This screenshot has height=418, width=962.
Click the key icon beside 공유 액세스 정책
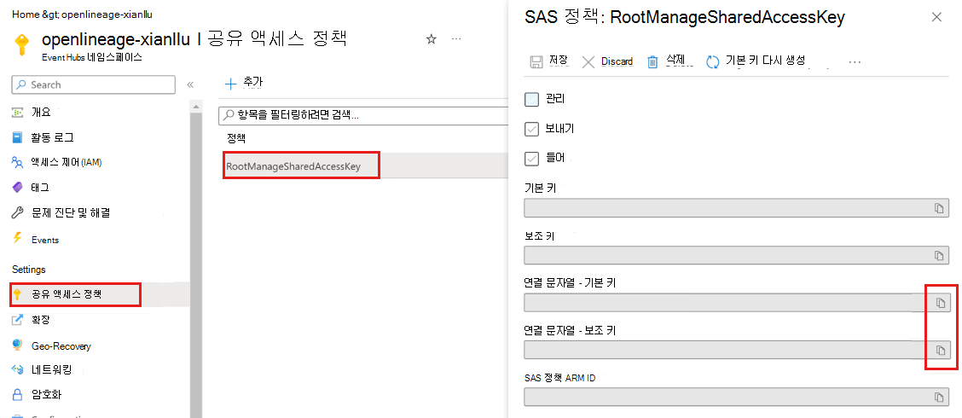17,294
